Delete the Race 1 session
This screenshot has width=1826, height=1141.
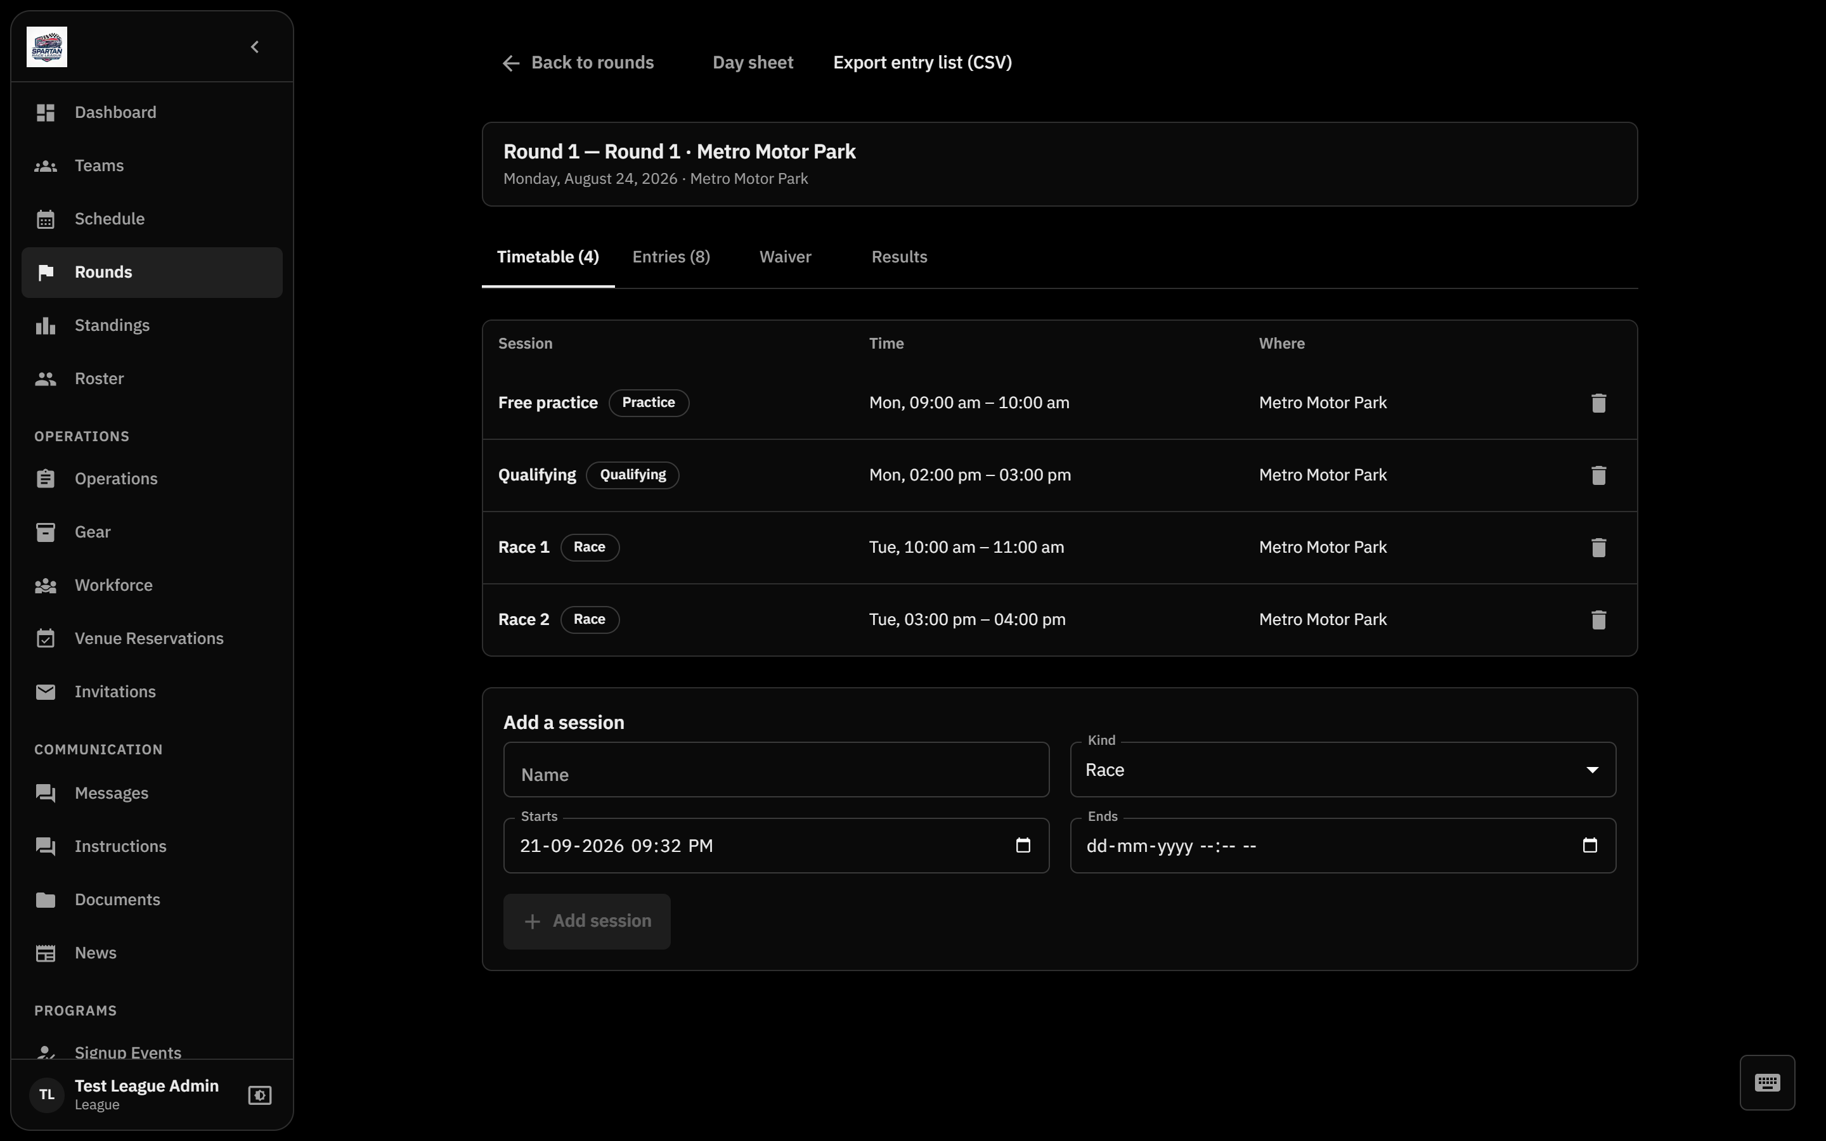[1598, 547]
